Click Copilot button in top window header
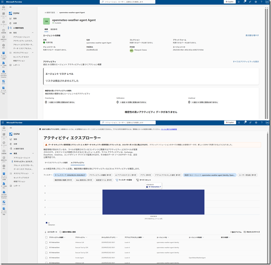The height and width of the screenshot is (265, 271). click(230, 2)
